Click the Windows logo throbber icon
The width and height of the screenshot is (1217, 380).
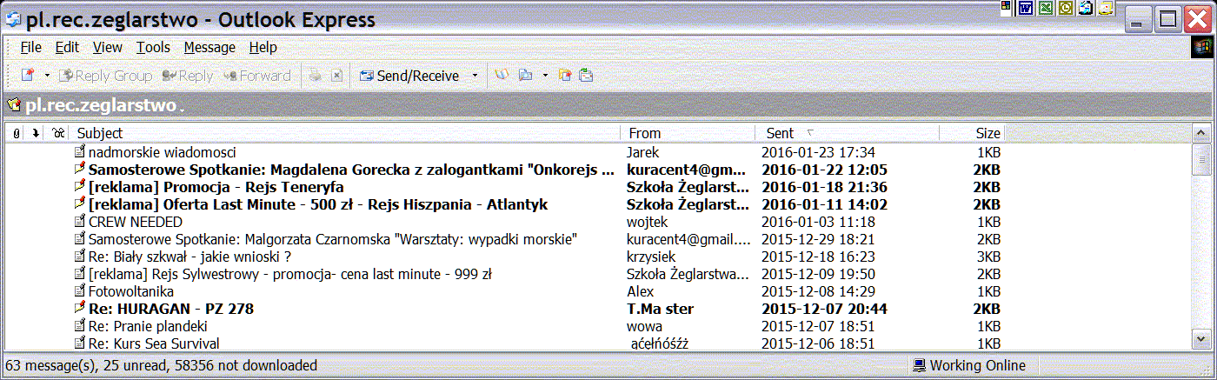(x=1201, y=47)
